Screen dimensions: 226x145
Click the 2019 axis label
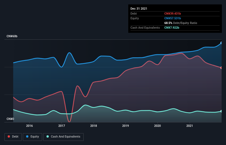[126, 126]
